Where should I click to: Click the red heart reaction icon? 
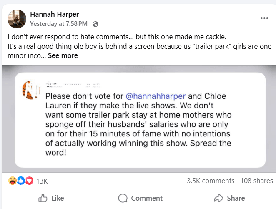click(x=29, y=181)
